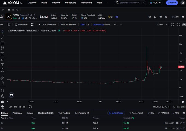
Task: Take a chart snapshot with camera icon
Action: coord(184,25)
